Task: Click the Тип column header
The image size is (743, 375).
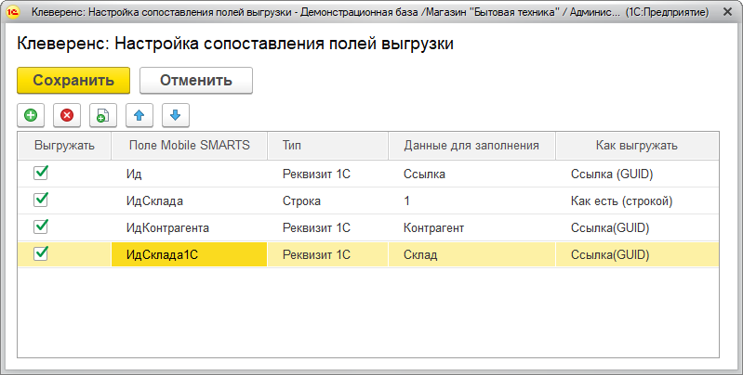Action: point(327,145)
